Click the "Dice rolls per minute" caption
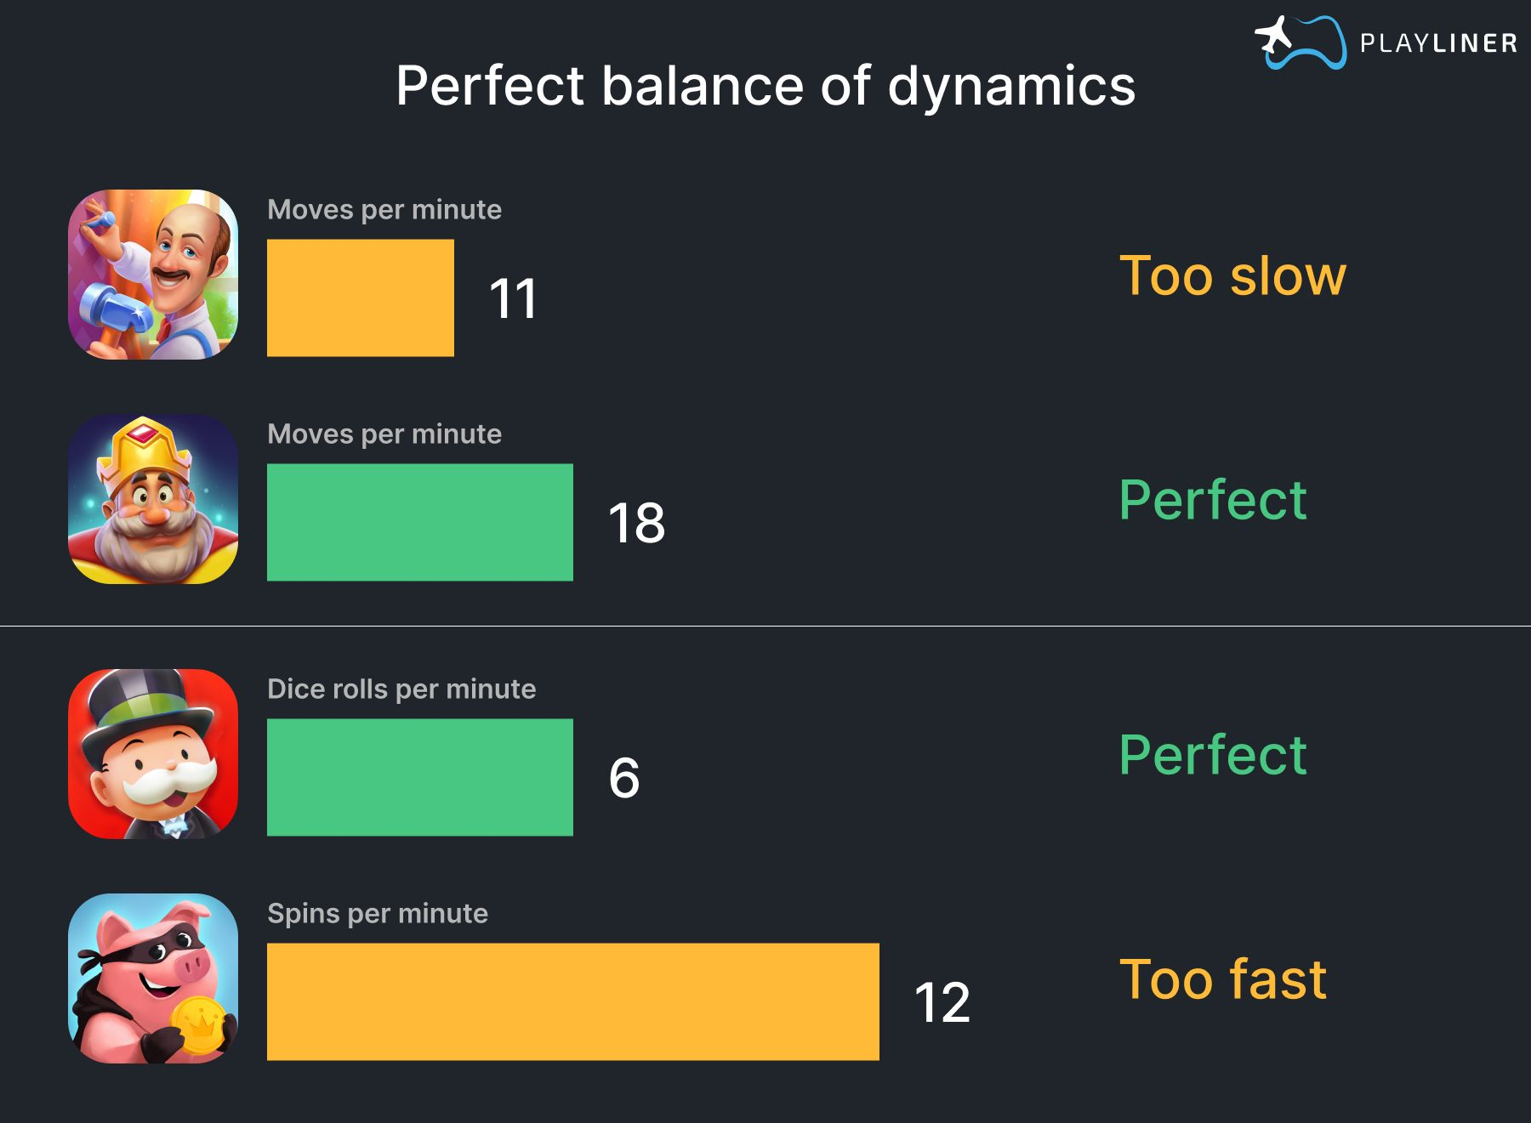The image size is (1531, 1123). click(401, 689)
